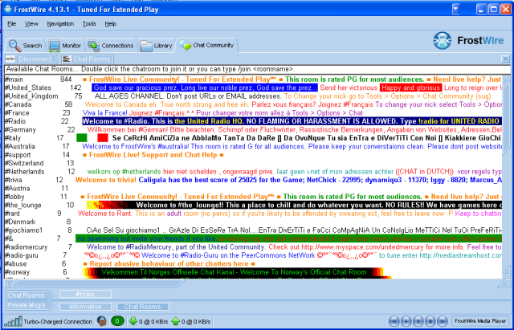This screenshot has width=514, height=330.
Task: Select the #radiomercury chat room row
Action: 253,247
